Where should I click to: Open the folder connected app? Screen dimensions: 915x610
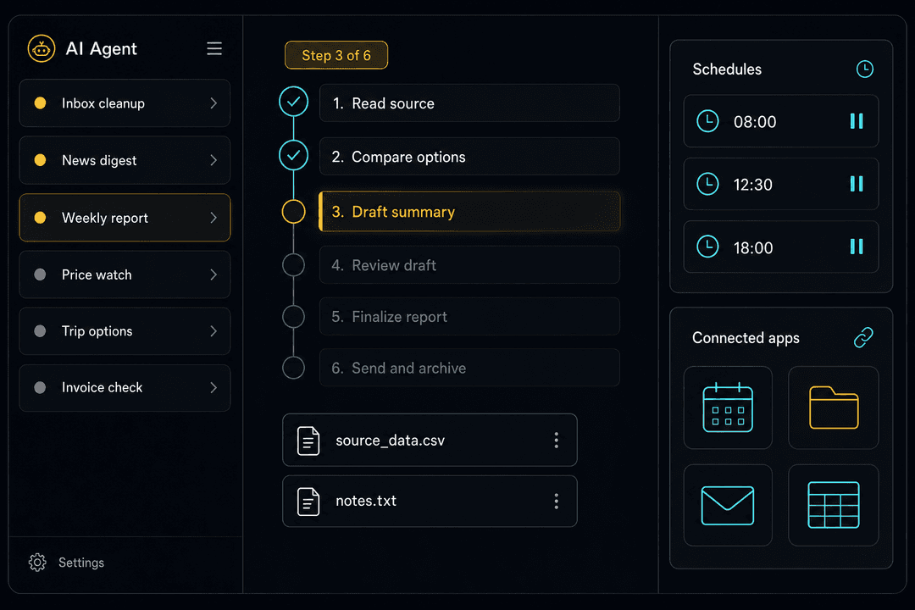834,408
